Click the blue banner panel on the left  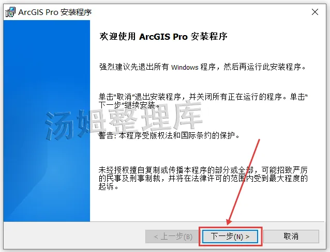click(47, 121)
